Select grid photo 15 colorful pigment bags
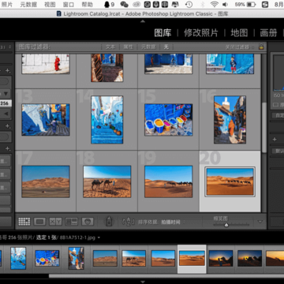The width and height of the screenshot is (284, 284). coord(169,120)
